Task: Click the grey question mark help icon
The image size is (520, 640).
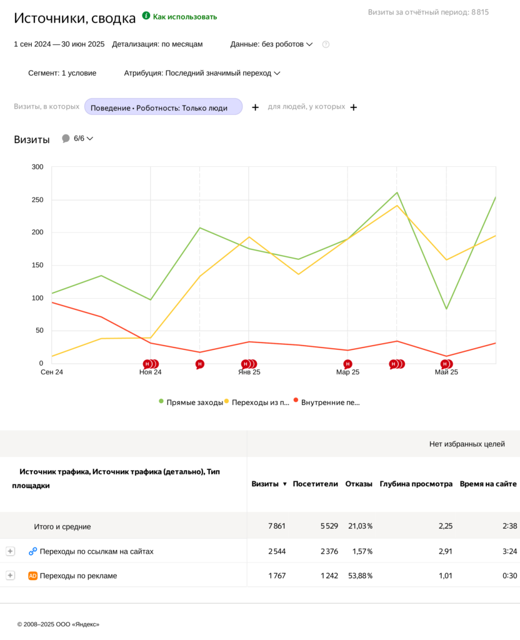Action: (326, 44)
